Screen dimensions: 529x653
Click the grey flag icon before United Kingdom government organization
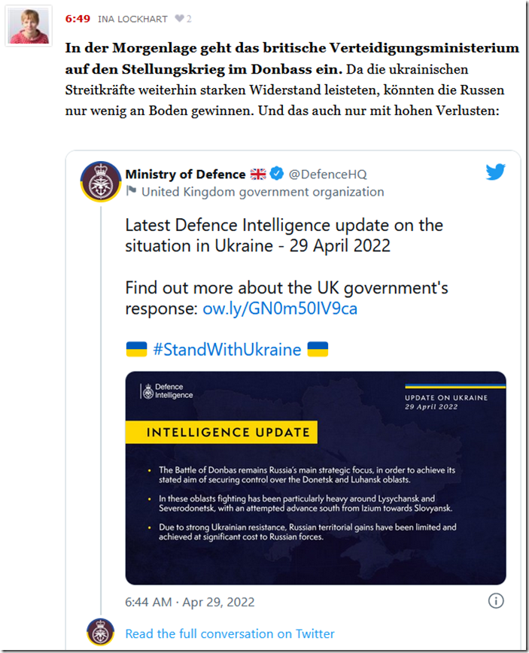tap(131, 191)
